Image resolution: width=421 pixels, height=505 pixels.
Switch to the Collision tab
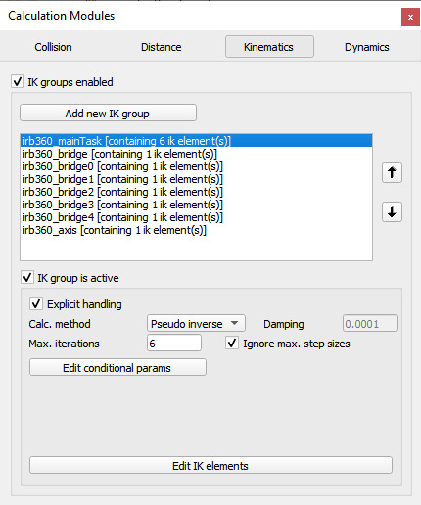pyautogui.click(x=53, y=47)
